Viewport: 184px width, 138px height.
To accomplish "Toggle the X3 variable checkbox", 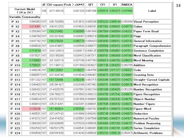I will click(13, 31).
